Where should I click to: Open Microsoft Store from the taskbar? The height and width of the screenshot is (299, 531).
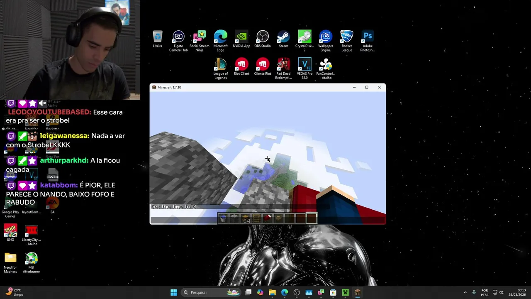(x=333, y=292)
